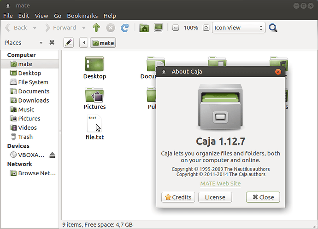Open mate in Places sidebar
The height and width of the screenshot is (229, 318).
pyautogui.click(x=29, y=64)
